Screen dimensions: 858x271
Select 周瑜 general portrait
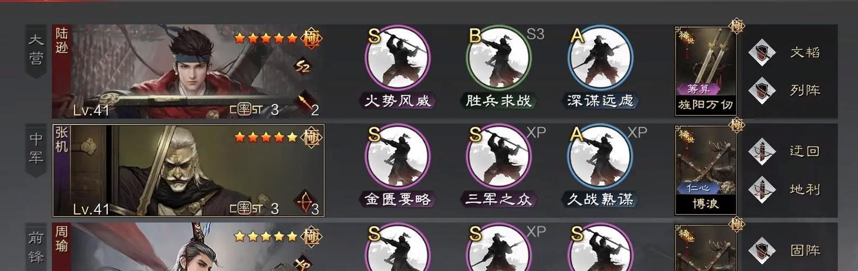pos(188,247)
